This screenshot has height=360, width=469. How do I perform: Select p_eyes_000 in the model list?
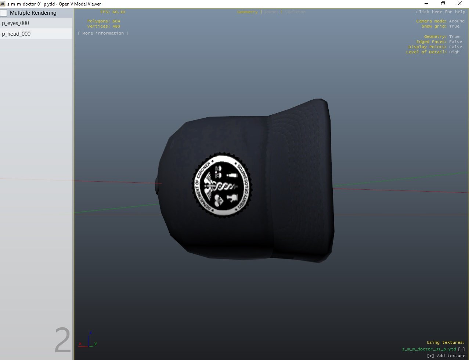36,23
